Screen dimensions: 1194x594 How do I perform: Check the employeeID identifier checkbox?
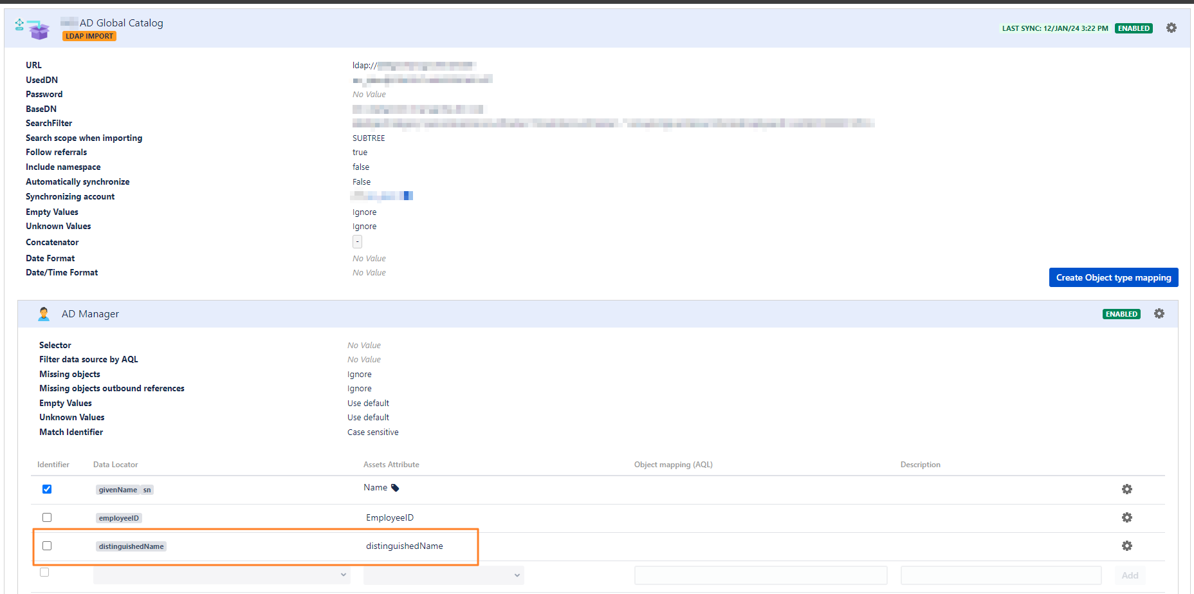point(46,517)
